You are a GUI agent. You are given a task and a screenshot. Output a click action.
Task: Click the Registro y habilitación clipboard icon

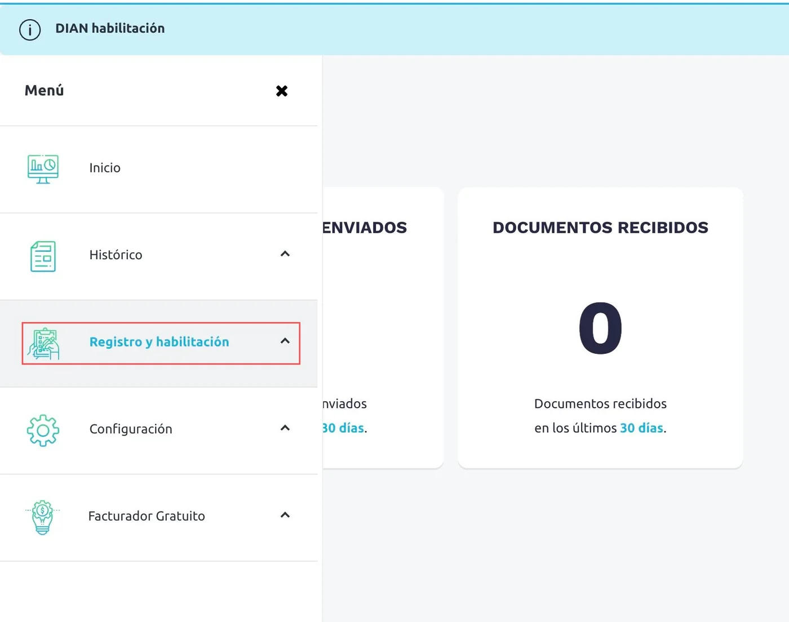click(43, 344)
